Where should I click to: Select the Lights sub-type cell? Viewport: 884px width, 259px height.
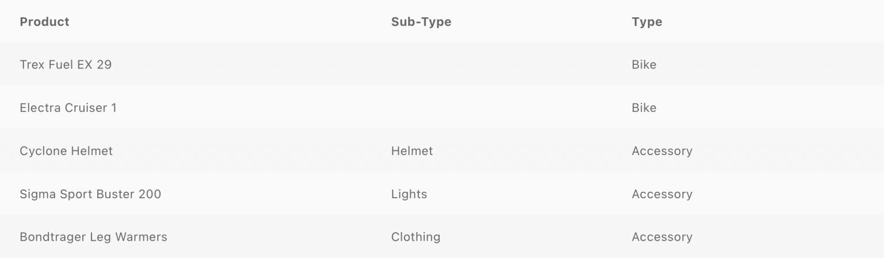(x=409, y=194)
